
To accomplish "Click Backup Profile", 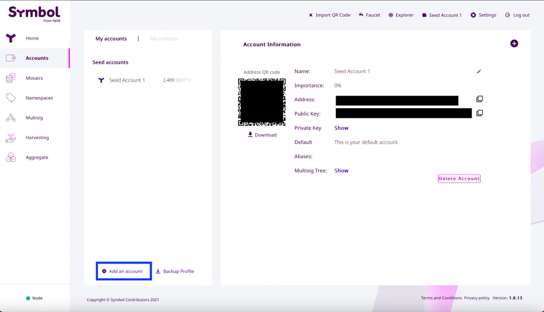I will 175,271.
